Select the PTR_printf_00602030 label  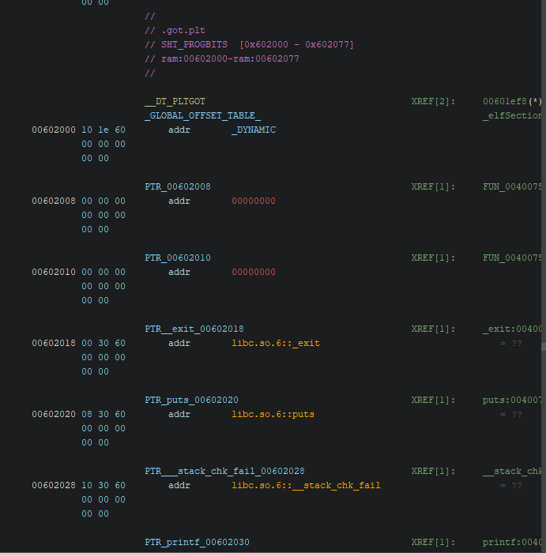(197, 542)
